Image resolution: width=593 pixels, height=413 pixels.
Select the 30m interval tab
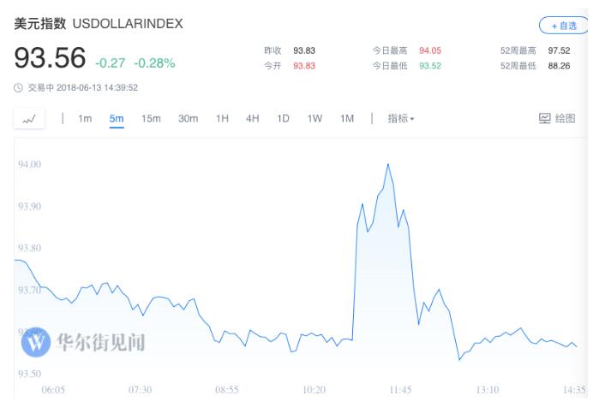click(188, 118)
